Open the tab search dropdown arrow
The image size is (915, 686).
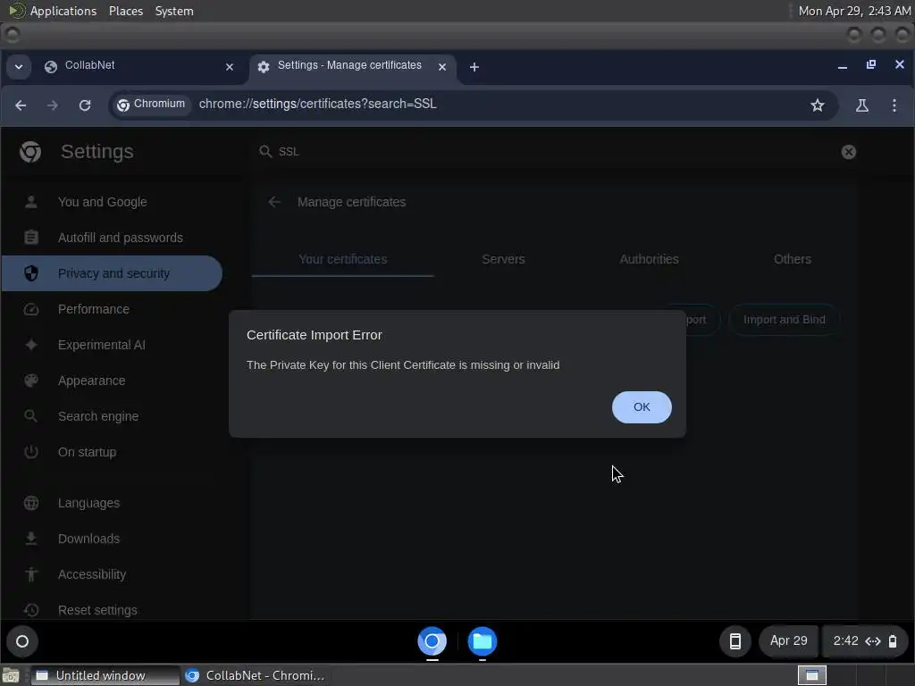click(19, 66)
